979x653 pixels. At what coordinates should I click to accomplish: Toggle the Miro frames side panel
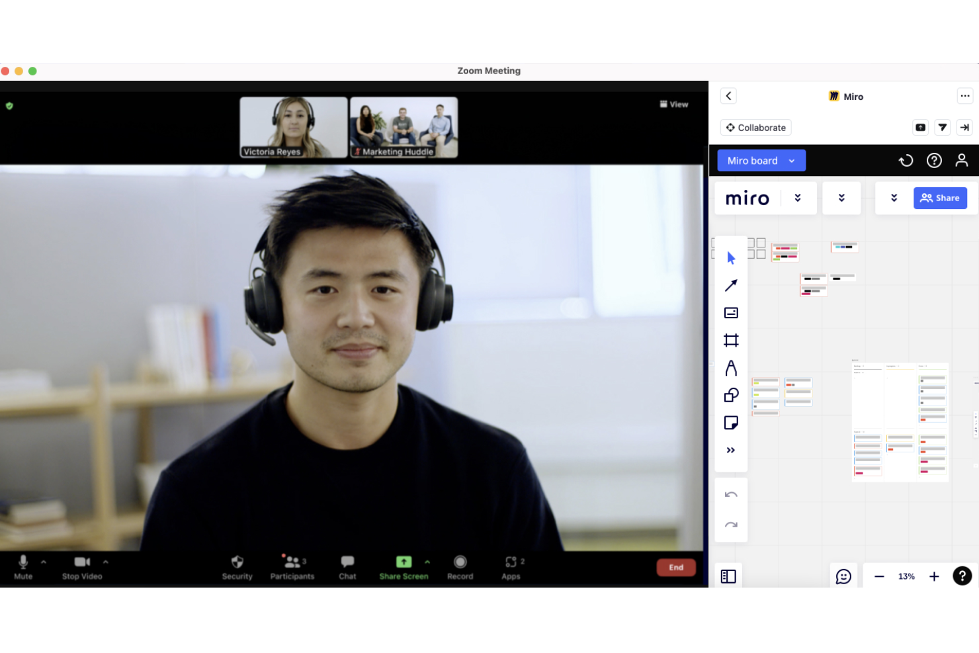728,576
